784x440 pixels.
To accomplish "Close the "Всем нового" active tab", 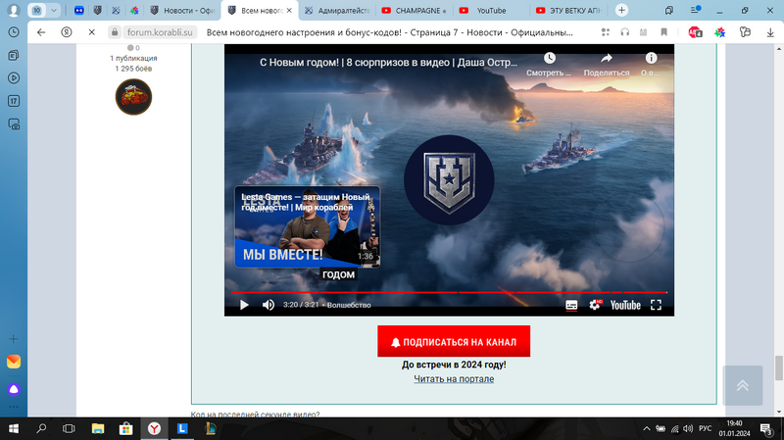I will [x=289, y=11].
